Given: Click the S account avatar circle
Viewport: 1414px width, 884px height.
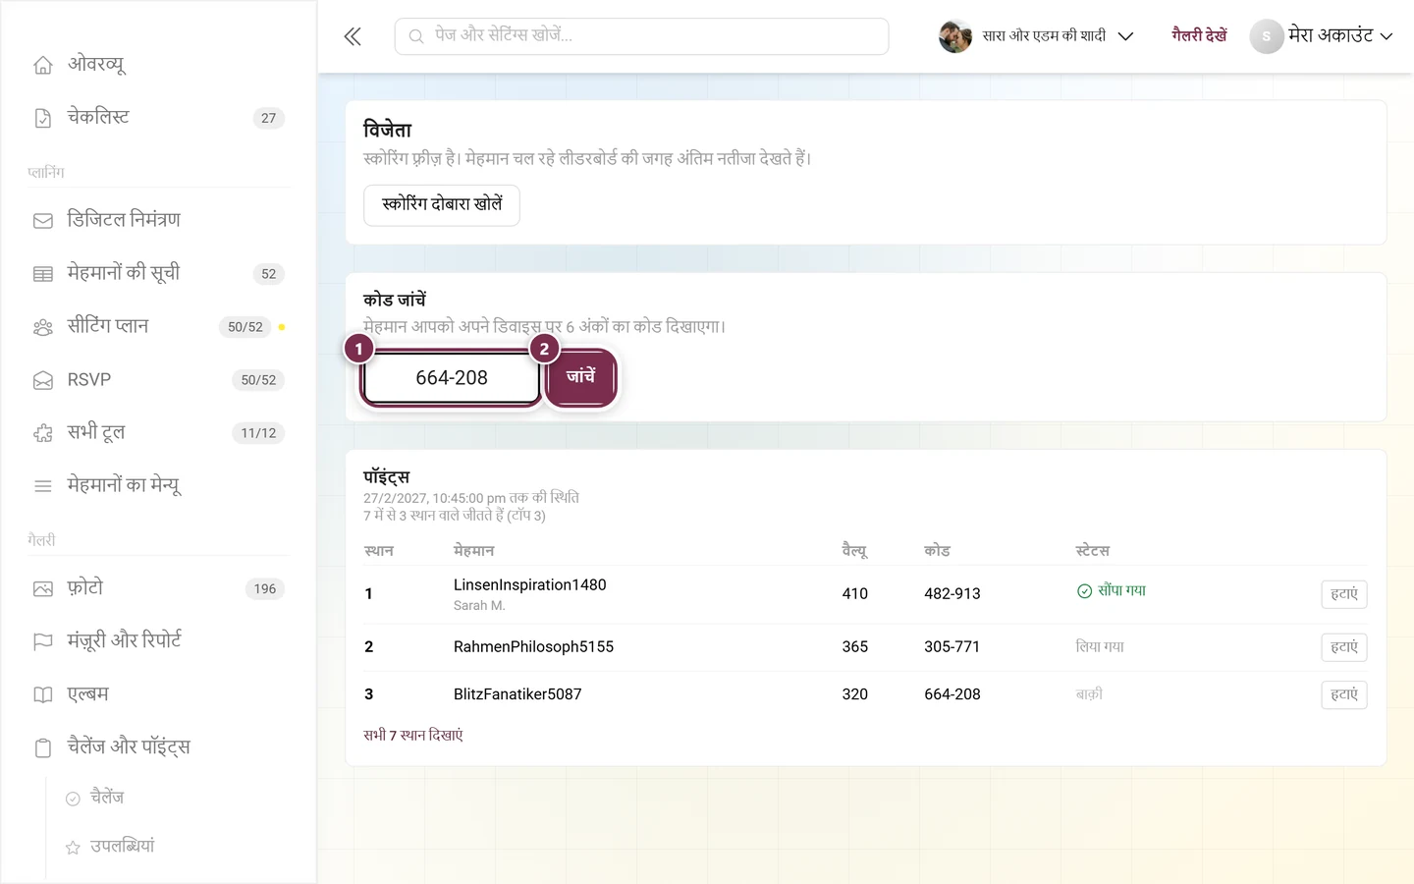Looking at the screenshot, I should pyautogui.click(x=1267, y=36).
